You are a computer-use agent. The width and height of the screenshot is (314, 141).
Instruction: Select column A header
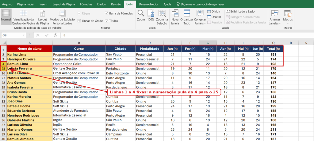point(30,43)
